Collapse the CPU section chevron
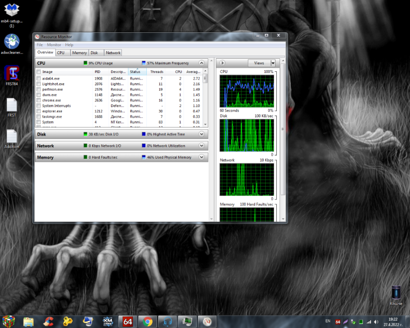410x328 pixels. click(x=202, y=63)
